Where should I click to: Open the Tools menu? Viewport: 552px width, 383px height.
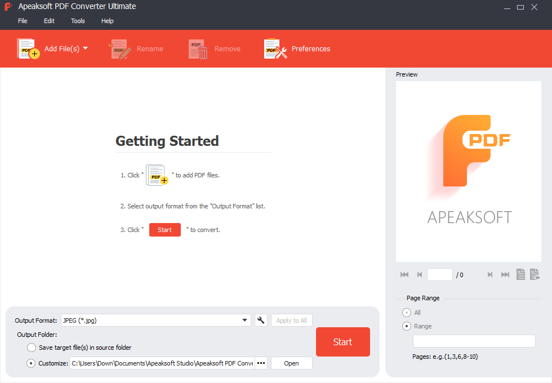tap(78, 21)
